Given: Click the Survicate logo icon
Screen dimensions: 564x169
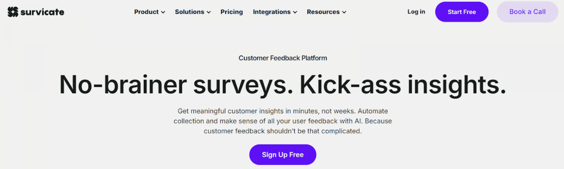Looking at the screenshot, I should (x=13, y=12).
